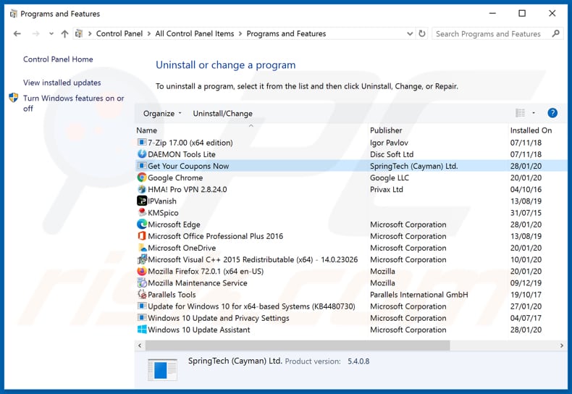Click the IPVanish icon
The height and width of the screenshot is (394, 572).
tap(142, 201)
